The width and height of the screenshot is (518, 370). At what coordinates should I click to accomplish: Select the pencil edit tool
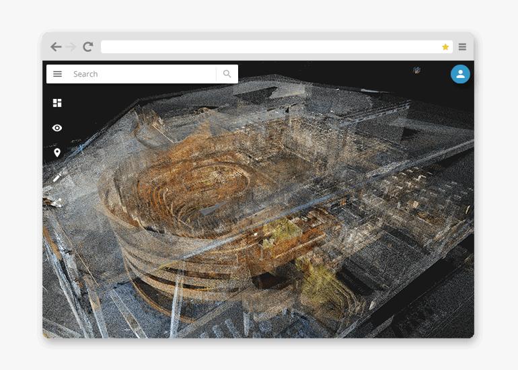(x=57, y=178)
